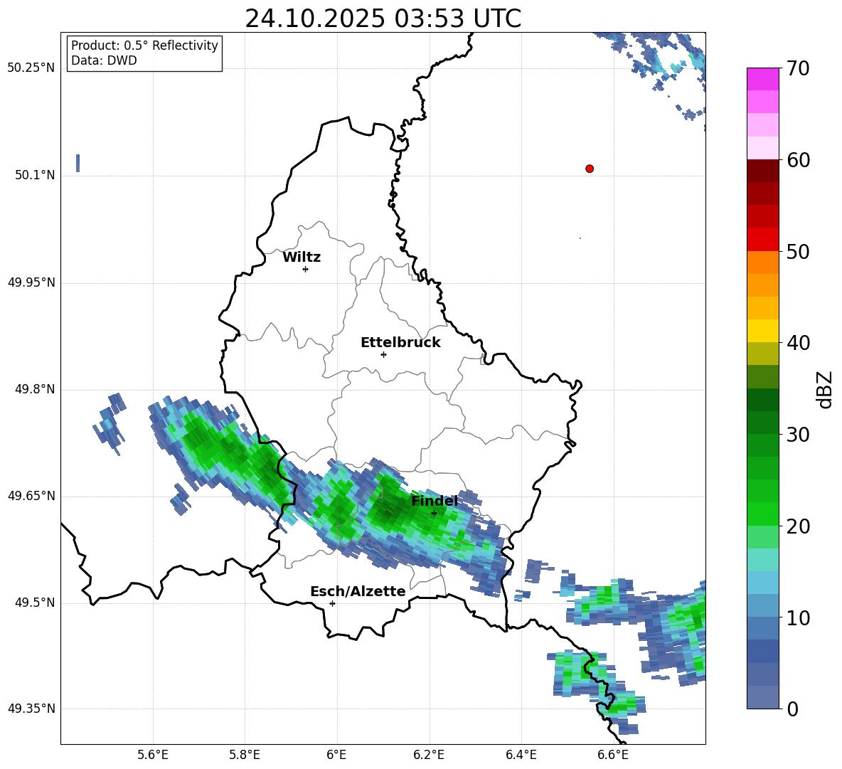Click the 49.65°N latitude label
This screenshot has height=769, width=842.
(31, 496)
